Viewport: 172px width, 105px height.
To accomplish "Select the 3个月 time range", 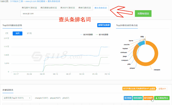I will (x=29, y=33).
